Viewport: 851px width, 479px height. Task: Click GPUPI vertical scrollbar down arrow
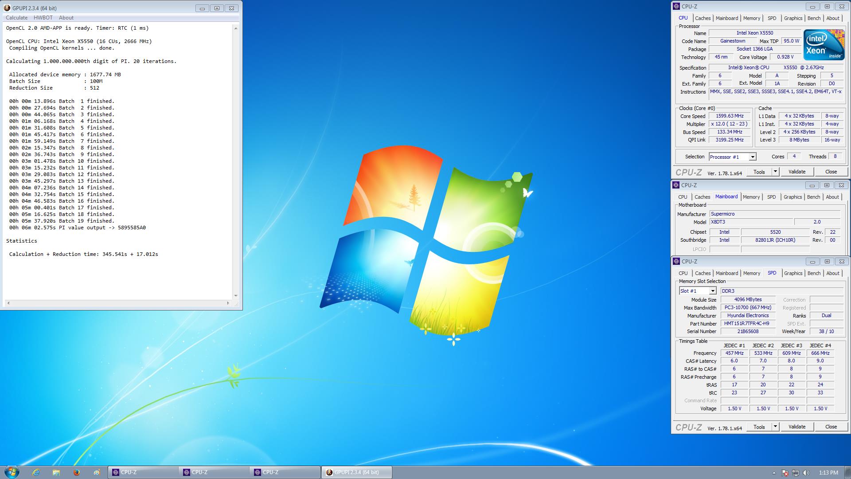click(236, 296)
